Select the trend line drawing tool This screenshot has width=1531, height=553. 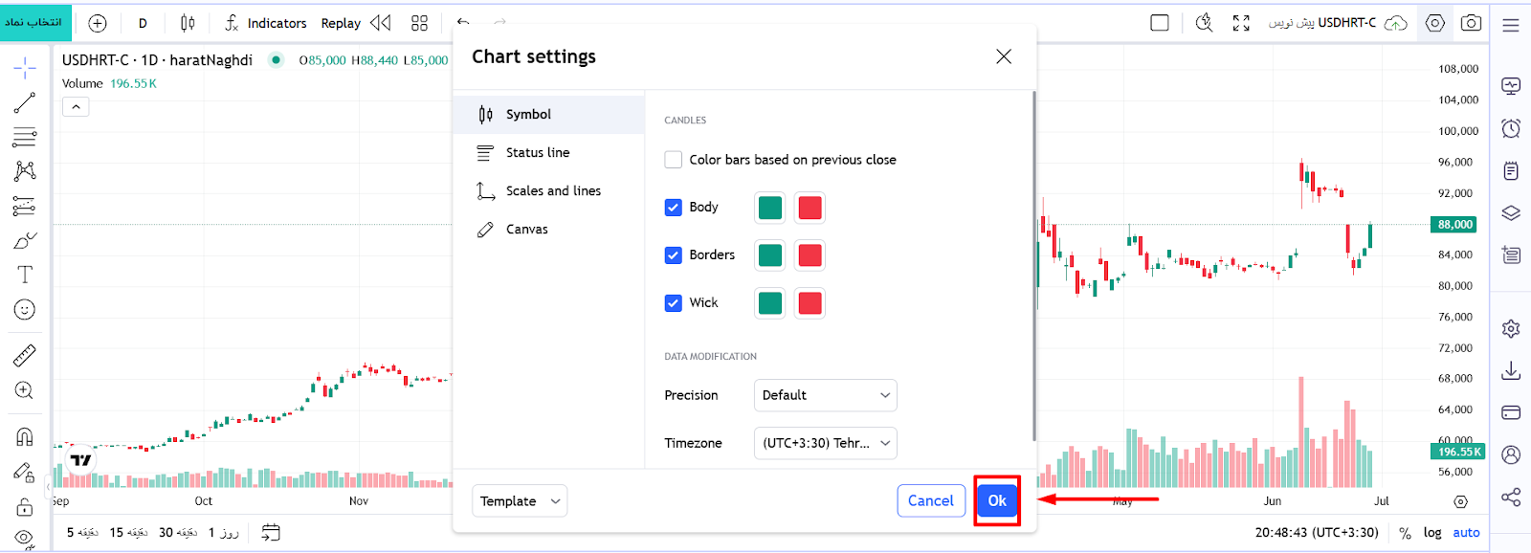(25, 102)
